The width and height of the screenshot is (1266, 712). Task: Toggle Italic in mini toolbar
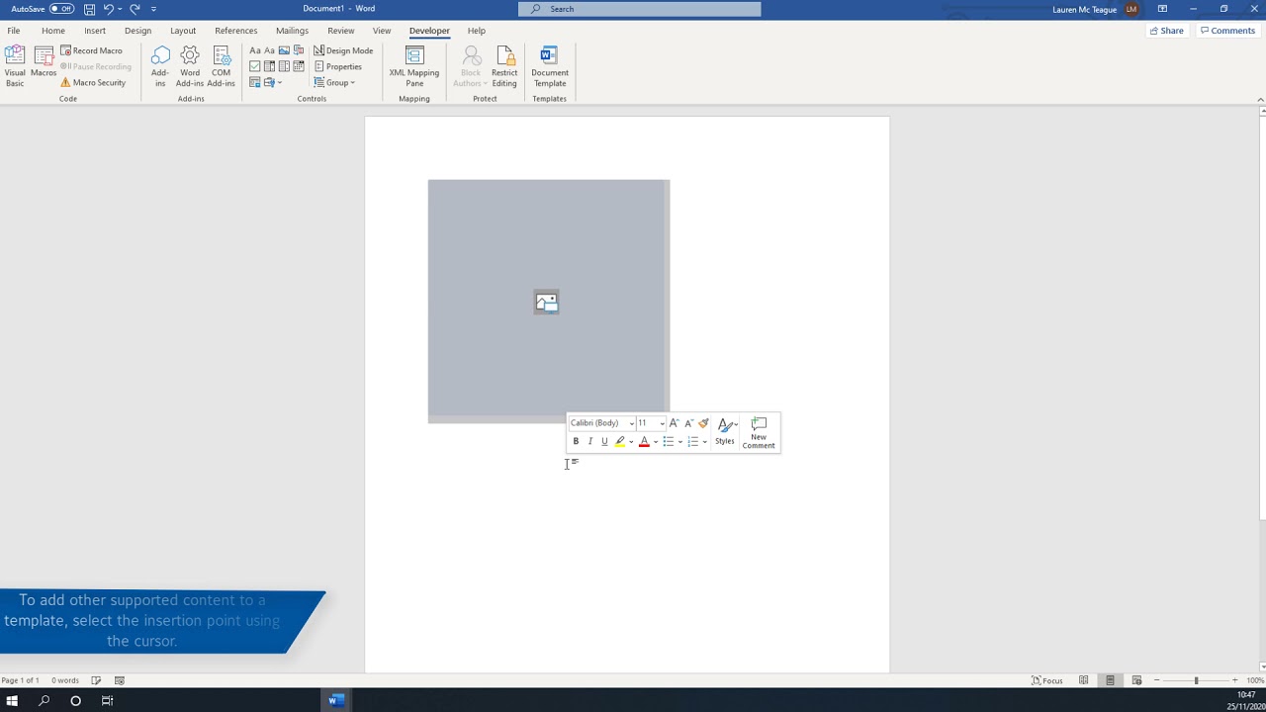[590, 441]
